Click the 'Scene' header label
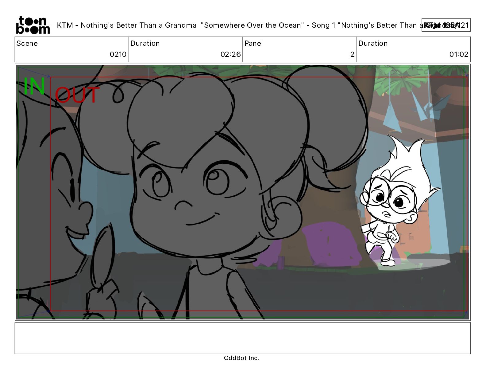Image resolution: width=486 pixels, height=376 pixels. click(27, 43)
